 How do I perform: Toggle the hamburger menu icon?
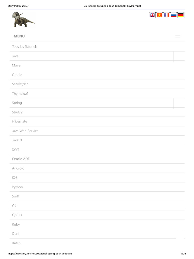pos(178,36)
